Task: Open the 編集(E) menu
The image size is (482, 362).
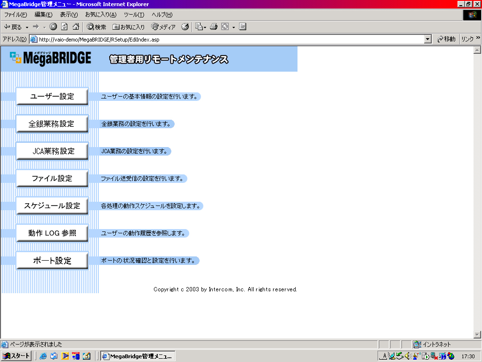Action: [x=43, y=15]
